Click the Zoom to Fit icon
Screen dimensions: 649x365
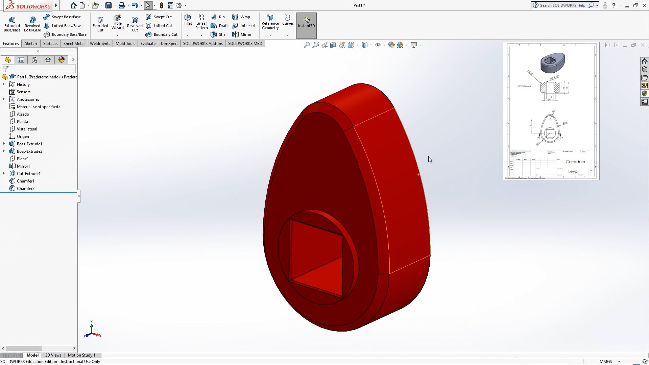click(x=307, y=45)
